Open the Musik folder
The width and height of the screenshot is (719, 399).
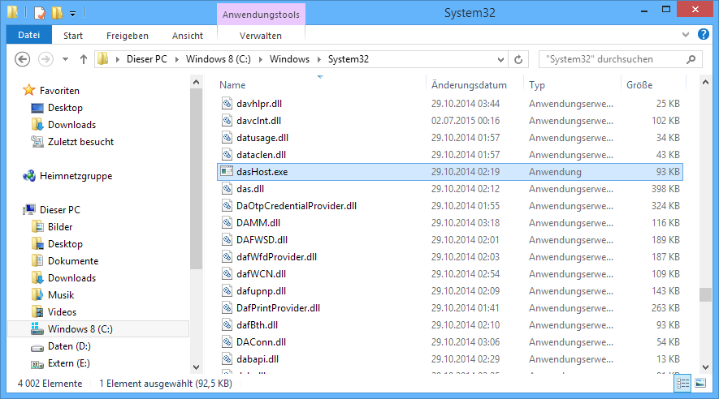[61, 295]
